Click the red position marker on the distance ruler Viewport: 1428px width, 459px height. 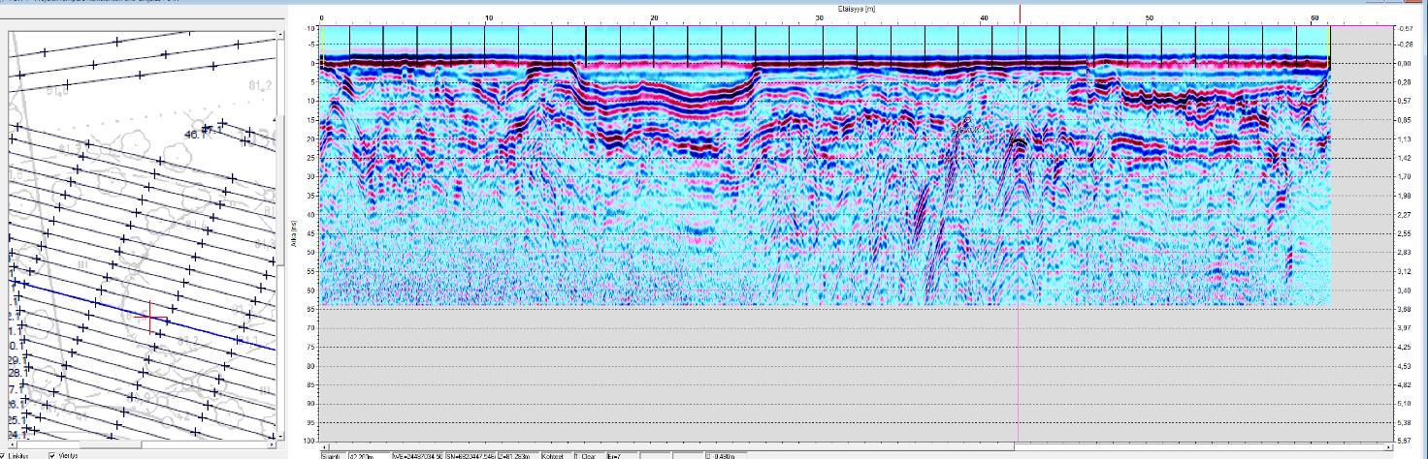pyautogui.click(x=1020, y=14)
